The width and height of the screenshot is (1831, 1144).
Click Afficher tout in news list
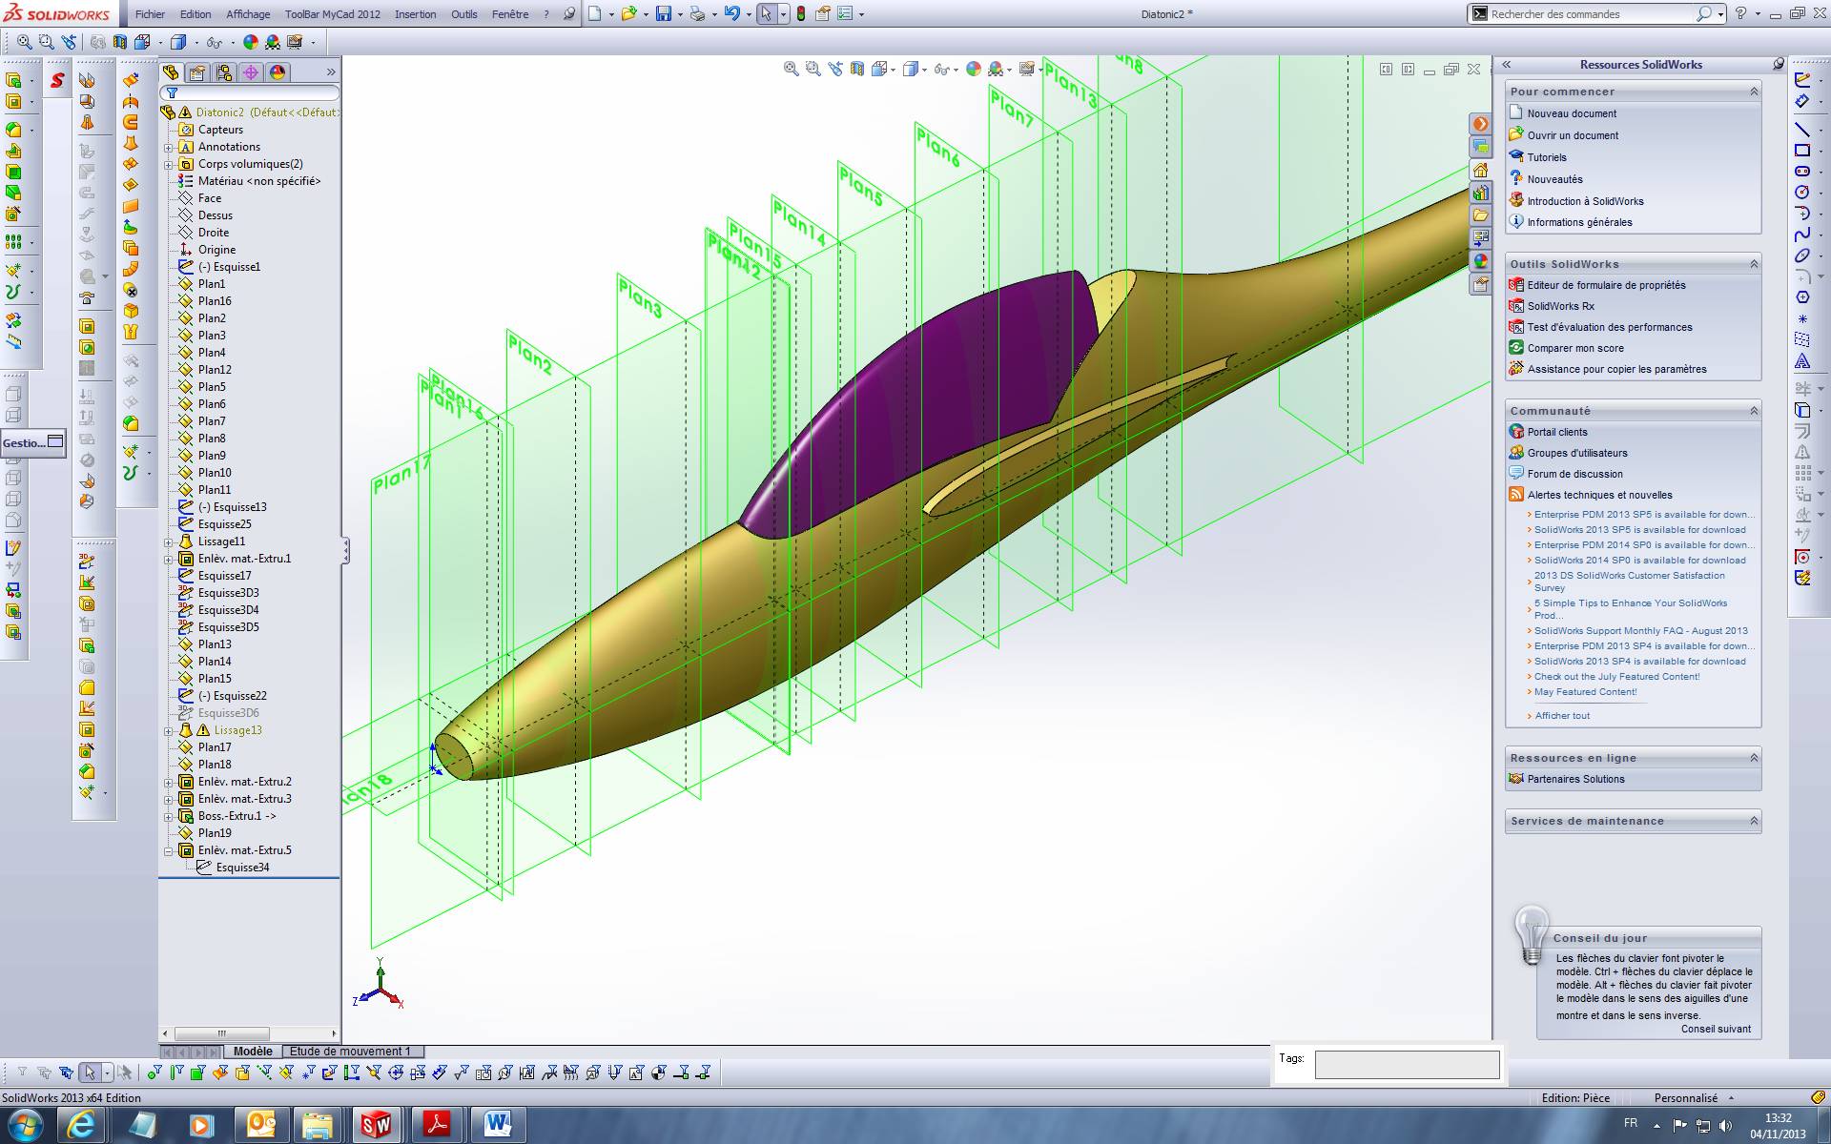[x=1562, y=716]
